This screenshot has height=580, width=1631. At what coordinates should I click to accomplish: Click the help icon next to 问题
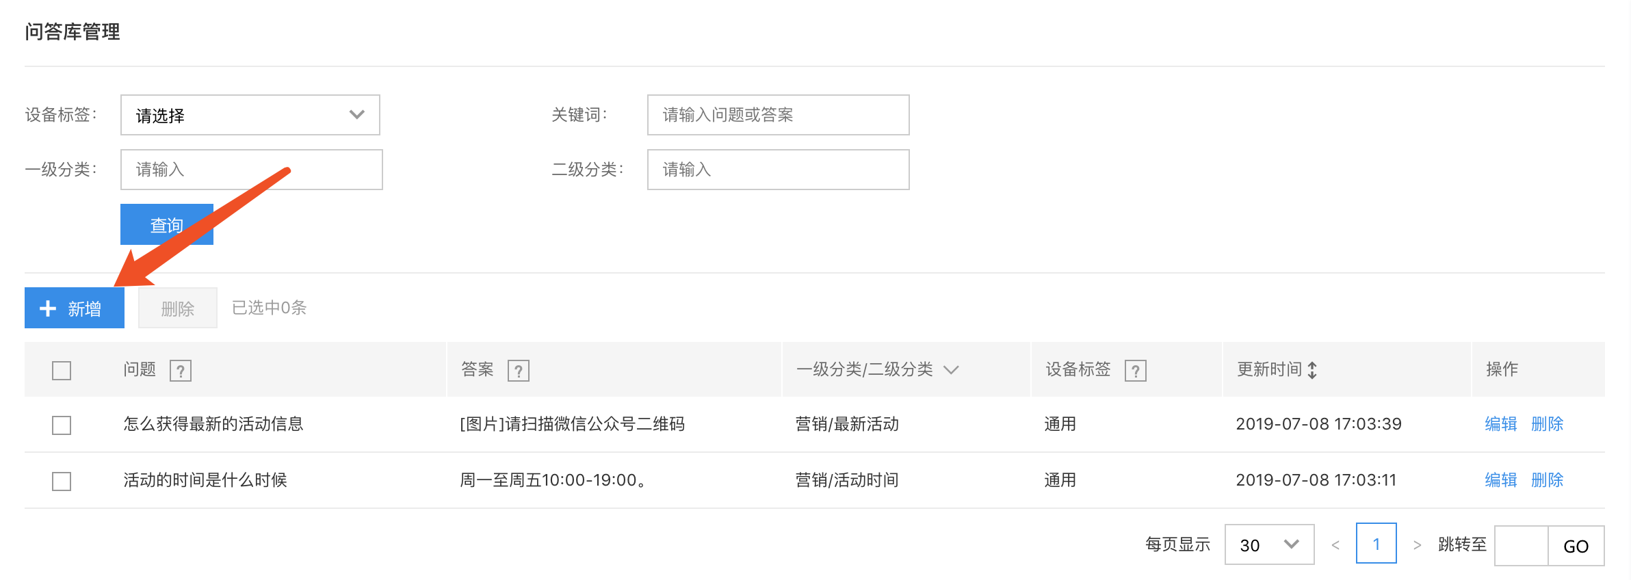pos(181,371)
